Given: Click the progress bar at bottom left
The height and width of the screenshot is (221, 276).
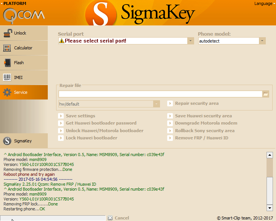Looking at the screenshot, I should (53, 218).
